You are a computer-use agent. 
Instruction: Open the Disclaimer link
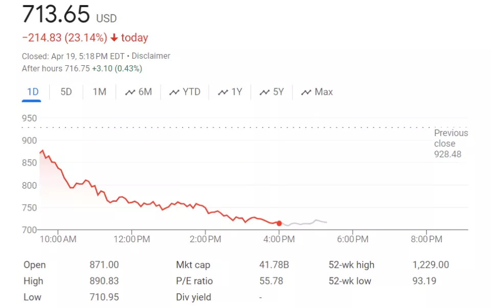coord(151,56)
